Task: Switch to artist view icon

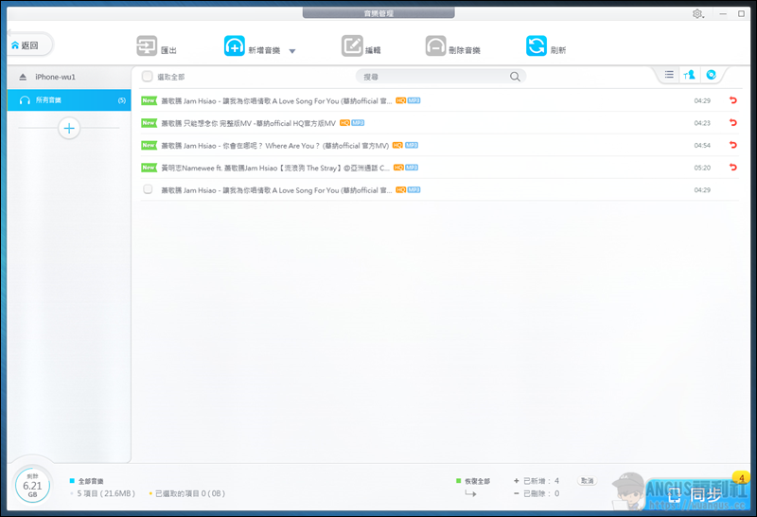Action: [691, 76]
